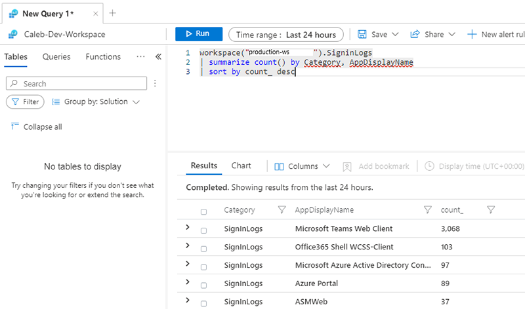Open the more tabs ellipsis menu
The image size is (525, 309).
(x=140, y=56)
